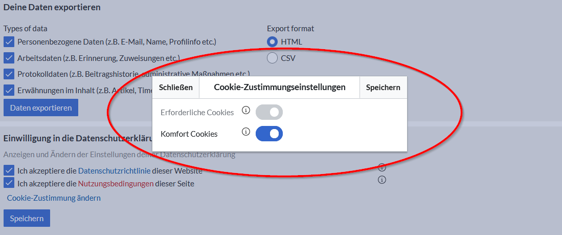562x235 pixels.
Task: Click info icon beside Komfort Cookies
Action: point(245,132)
